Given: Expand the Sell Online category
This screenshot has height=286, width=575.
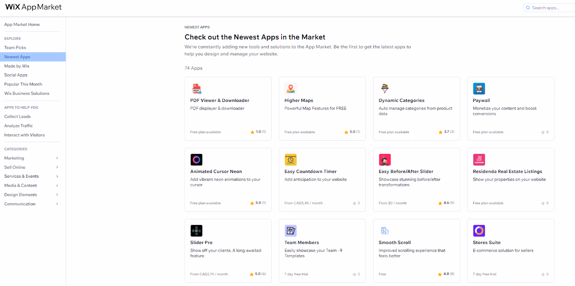Looking at the screenshot, I should (57, 167).
